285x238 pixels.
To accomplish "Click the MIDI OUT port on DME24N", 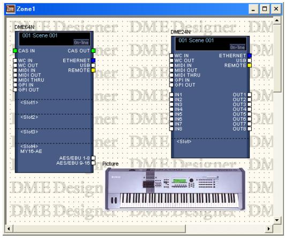I will point(171,70).
